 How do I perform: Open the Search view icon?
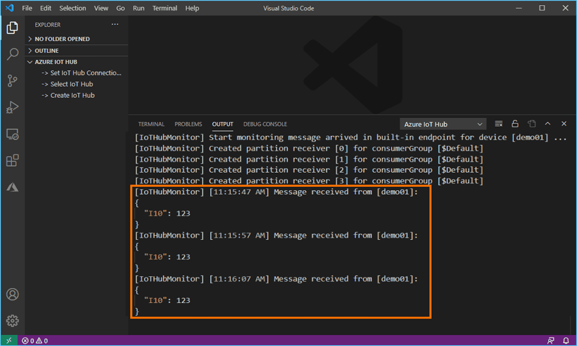pyautogui.click(x=12, y=54)
